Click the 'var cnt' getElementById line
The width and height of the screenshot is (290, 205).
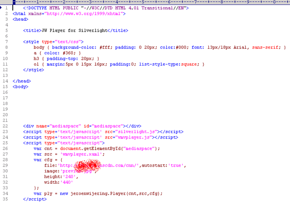97,149
